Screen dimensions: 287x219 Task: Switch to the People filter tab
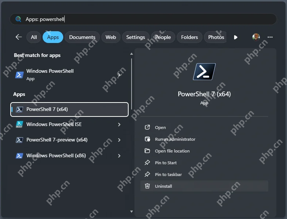163,37
